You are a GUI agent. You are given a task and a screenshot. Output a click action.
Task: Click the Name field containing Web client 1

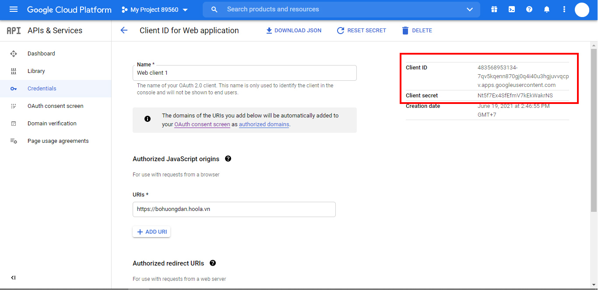[244, 73]
